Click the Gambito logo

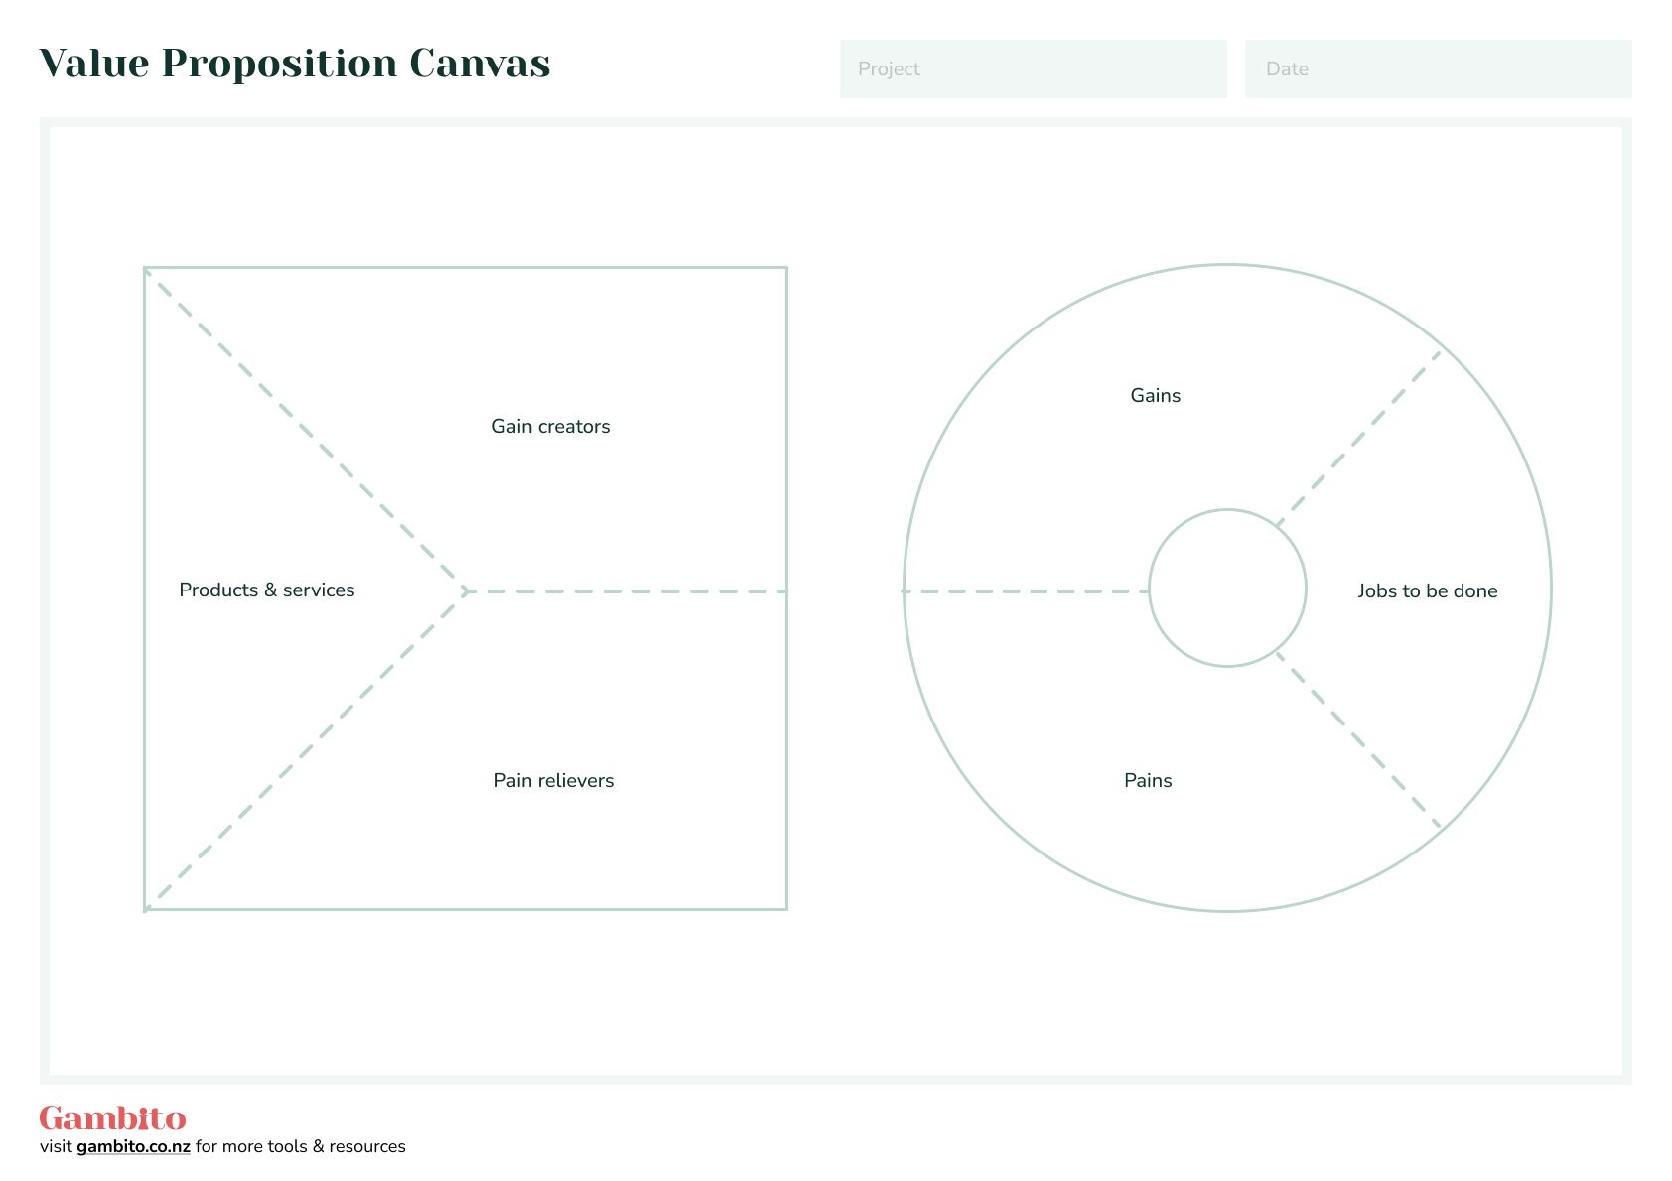112,1118
